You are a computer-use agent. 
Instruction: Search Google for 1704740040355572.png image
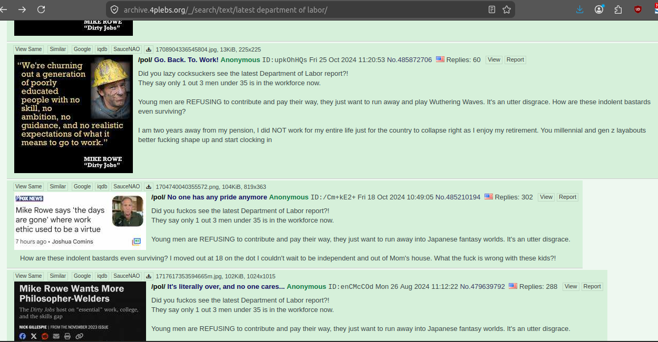point(82,186)
